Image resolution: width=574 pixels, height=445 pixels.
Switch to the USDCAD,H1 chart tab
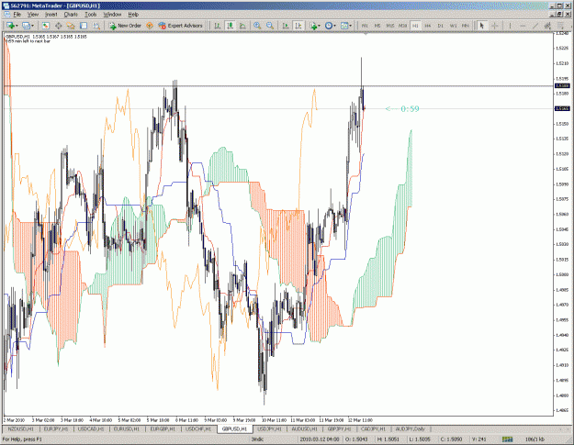[91, 428]
